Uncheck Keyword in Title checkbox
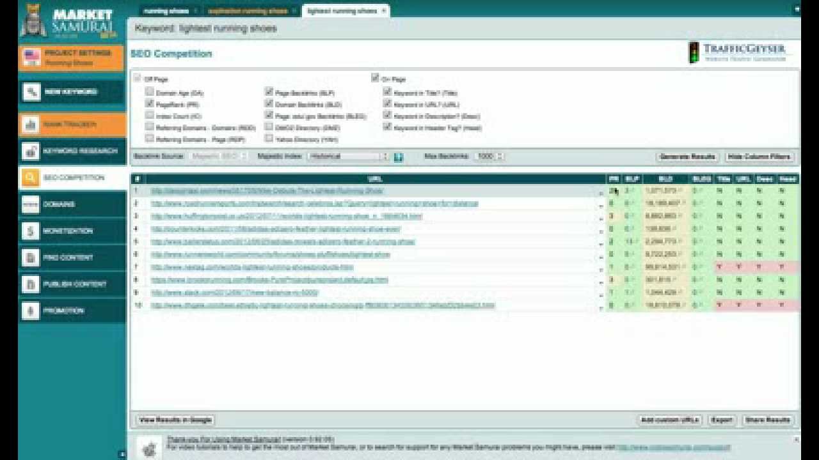 tap(387, 92)
